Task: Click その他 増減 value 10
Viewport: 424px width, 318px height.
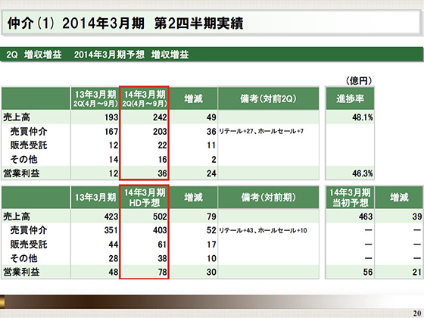Action: (x=211, y=258)
